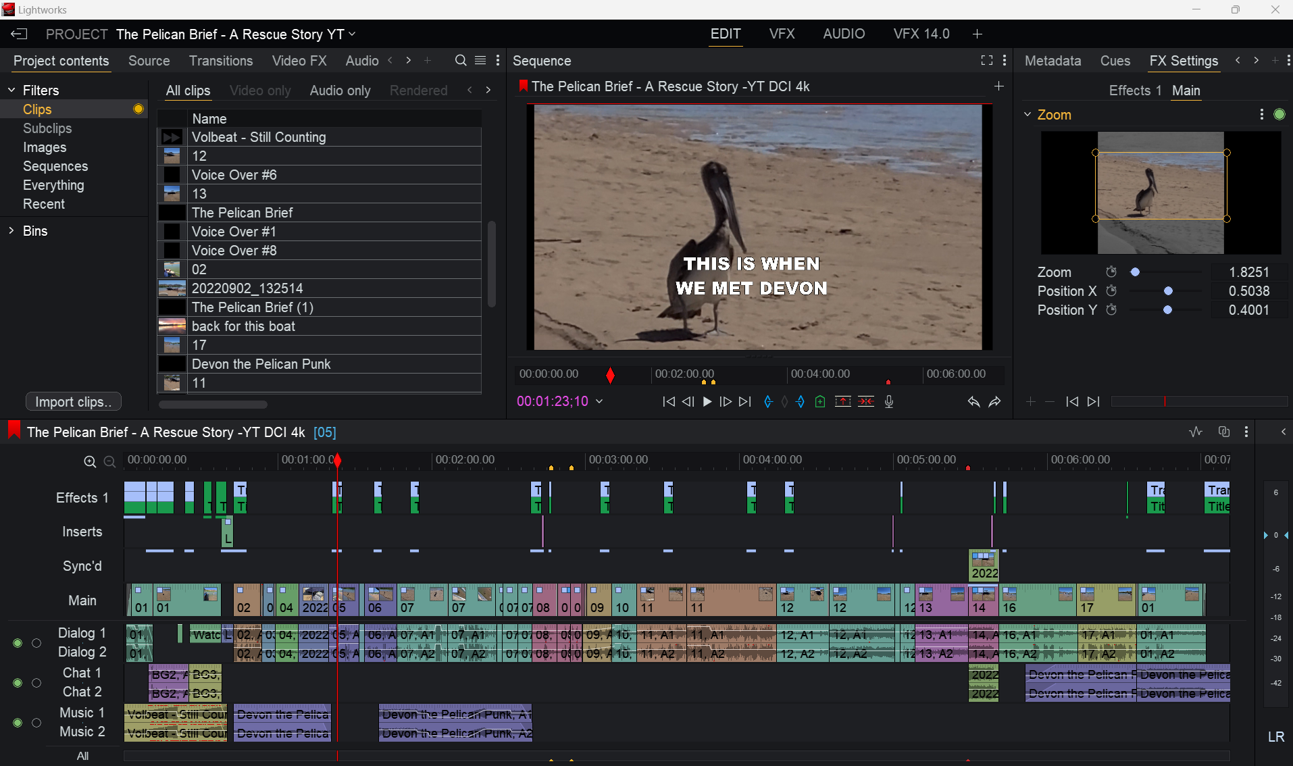Filter clips by Audio only
The image size is (1293, 766).
point(340,91)
